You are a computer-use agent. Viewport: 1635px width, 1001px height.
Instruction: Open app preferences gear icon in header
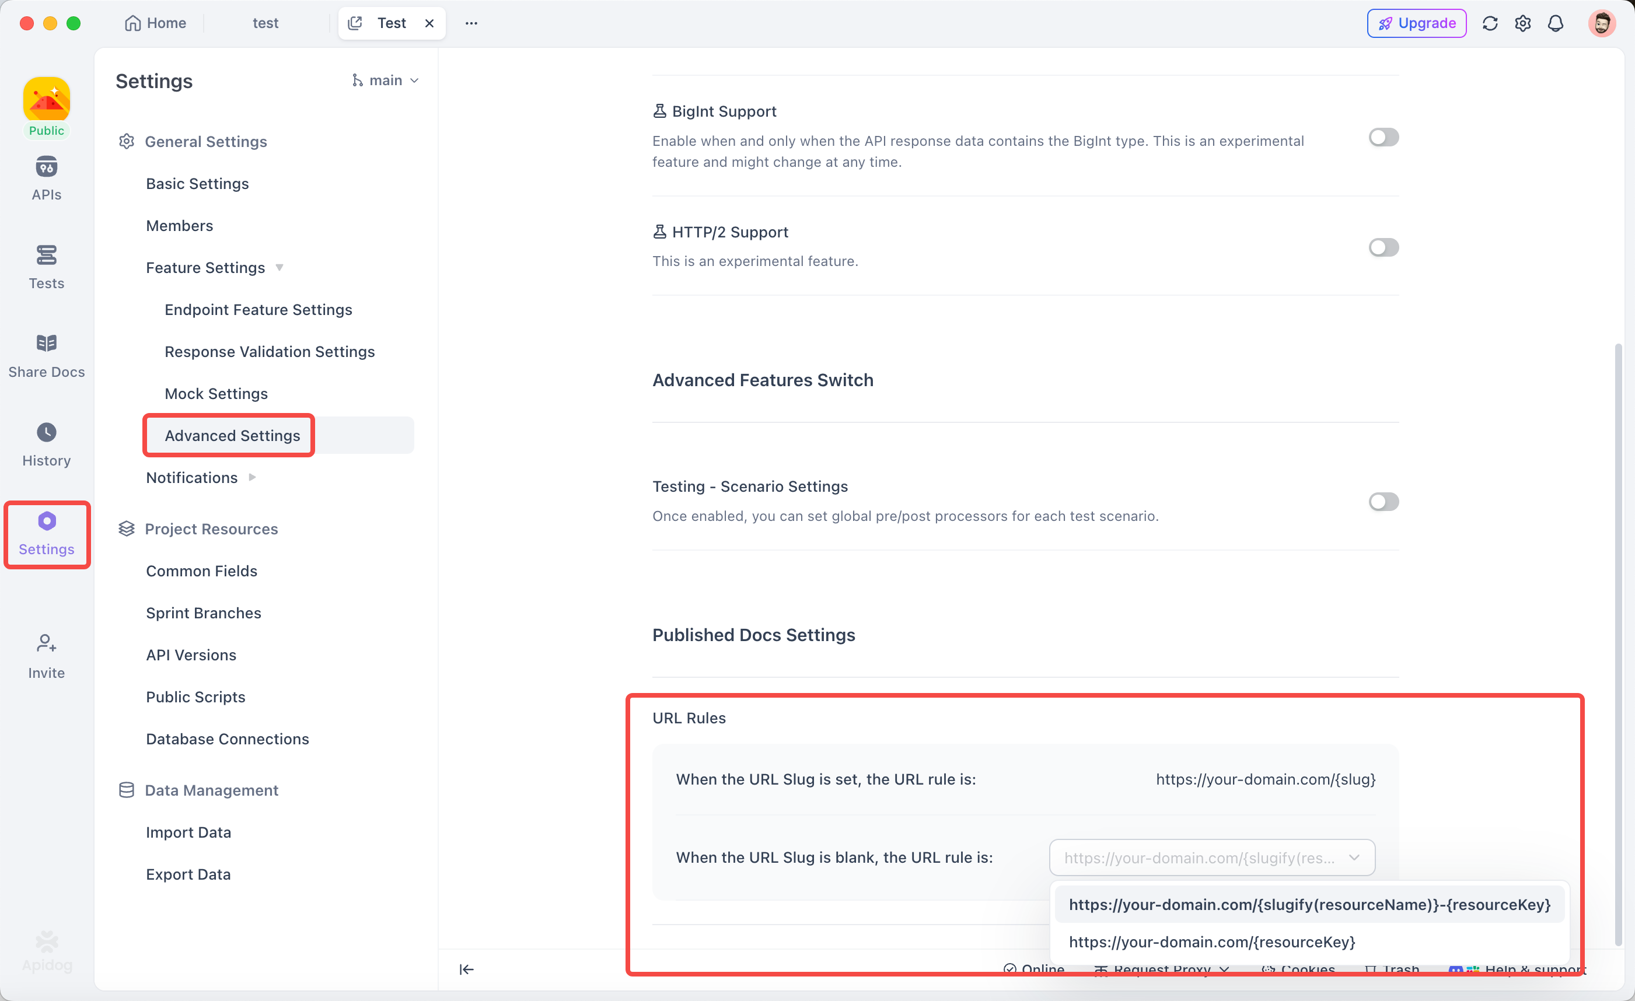(1522, 23)
